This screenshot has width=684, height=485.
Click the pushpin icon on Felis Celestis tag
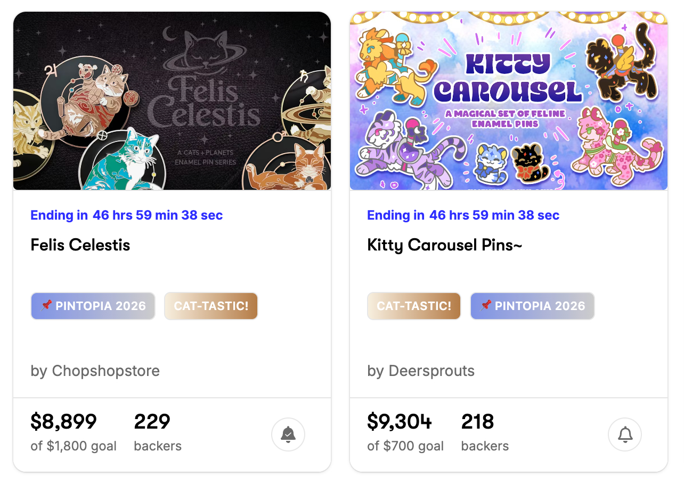pos(47,305)
